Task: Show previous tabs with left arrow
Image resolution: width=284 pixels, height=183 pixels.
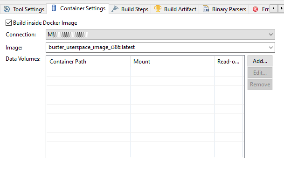Action: 273,8
